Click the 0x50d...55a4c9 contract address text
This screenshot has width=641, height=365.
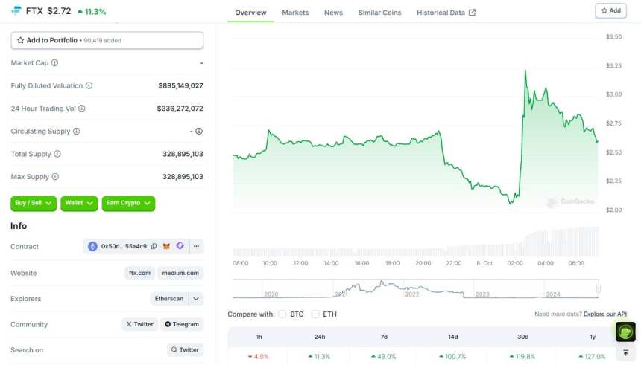point(124,246)
